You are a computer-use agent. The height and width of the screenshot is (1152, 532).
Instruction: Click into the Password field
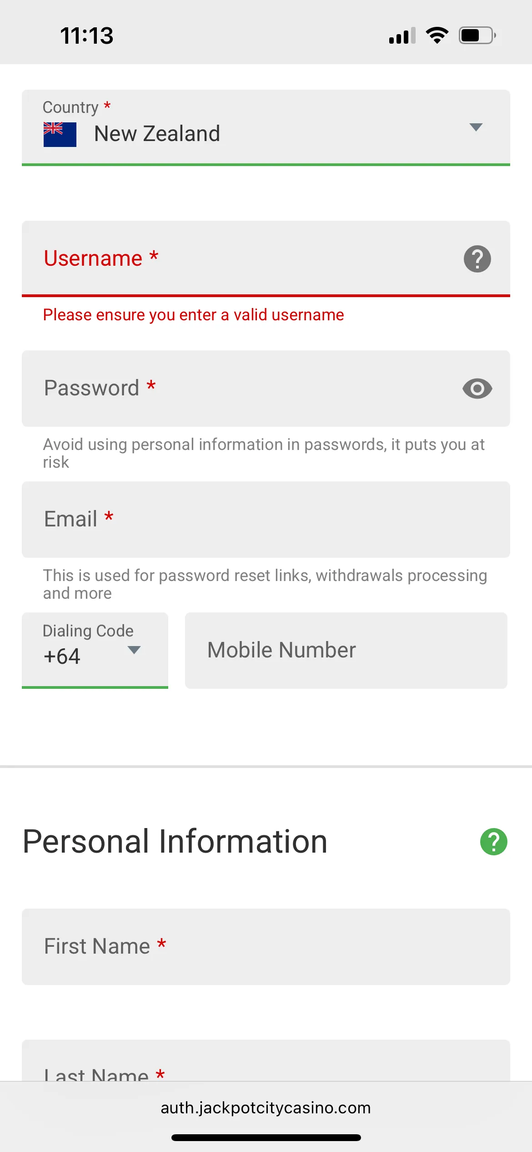pyautogui.click(x=246, y=389)
